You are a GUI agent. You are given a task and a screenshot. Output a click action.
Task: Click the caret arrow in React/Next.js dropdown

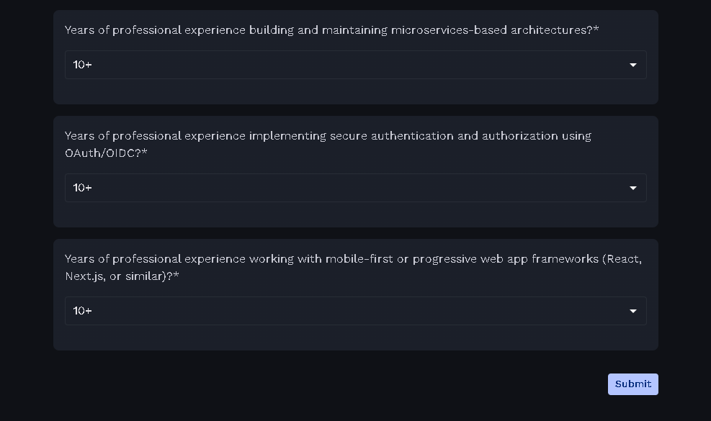(633, 312)
